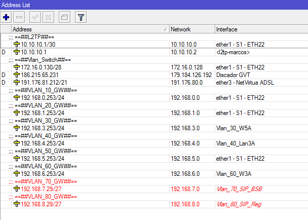This screenshot has width=308, height=220.
Task: Click the address icon of 192.168.7.29/27
Action: (x=16, y=189)
